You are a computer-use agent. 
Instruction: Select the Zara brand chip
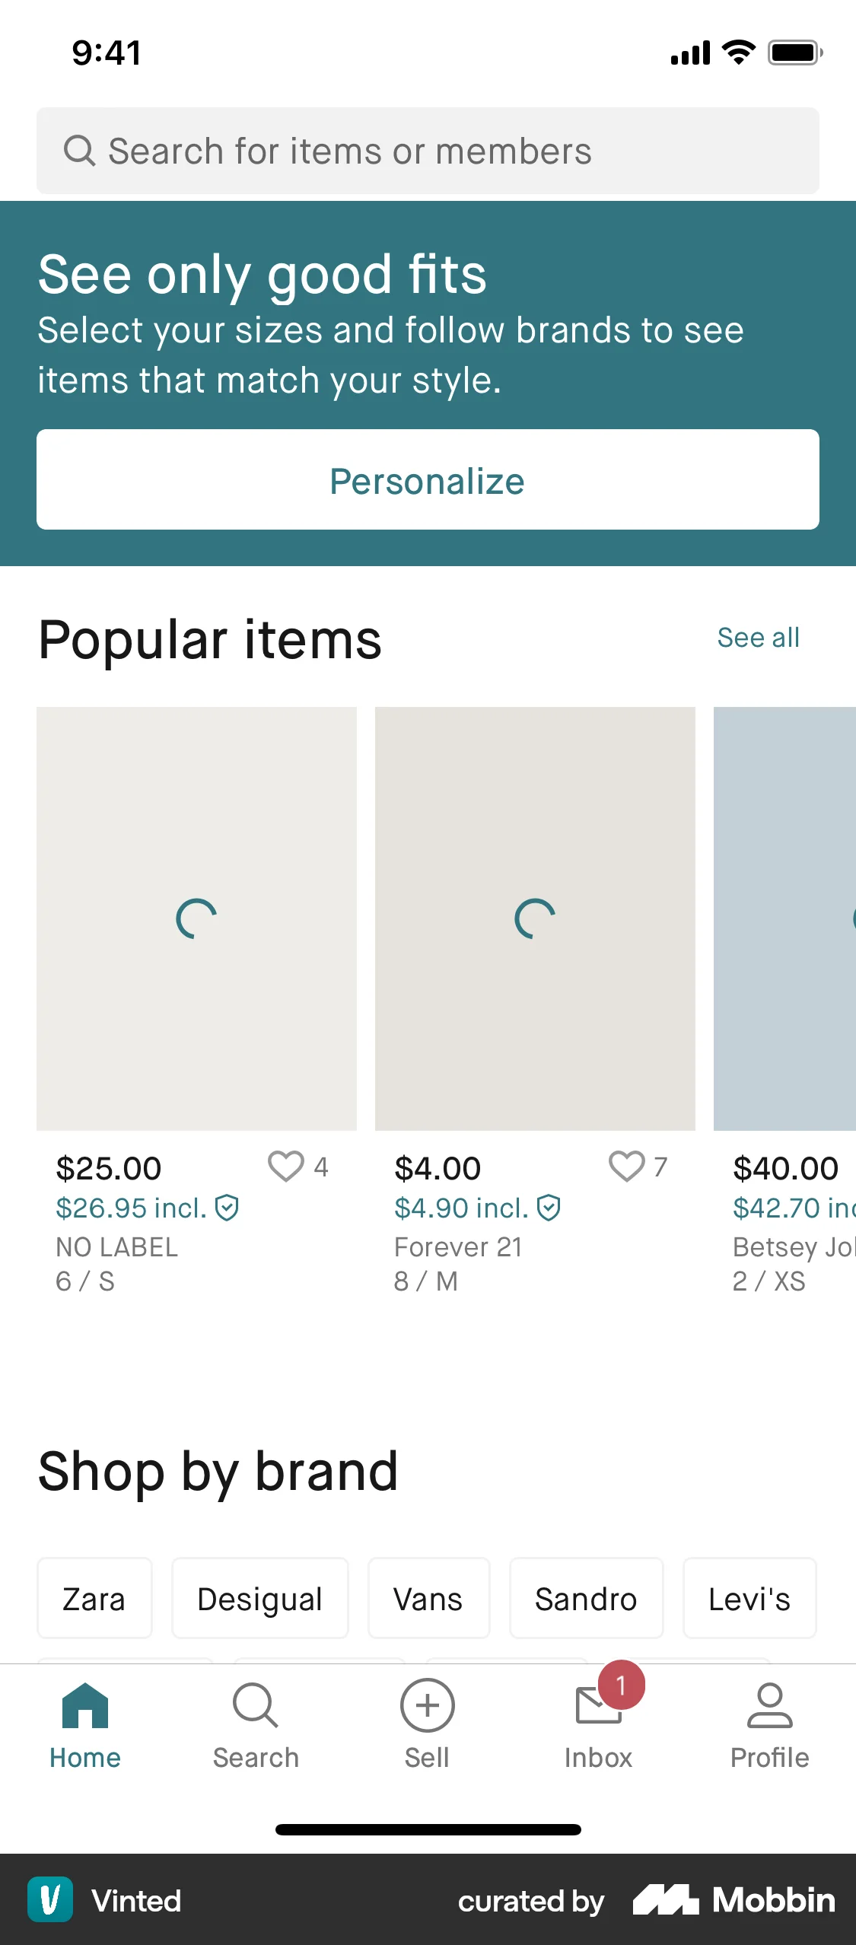(94, 1598)
